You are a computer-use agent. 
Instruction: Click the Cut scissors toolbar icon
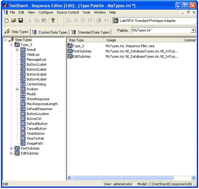coord(30,20)
